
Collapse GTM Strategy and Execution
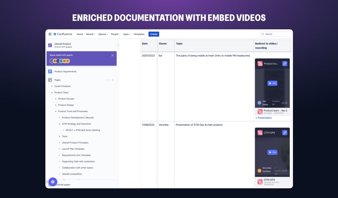pos(59,124)
